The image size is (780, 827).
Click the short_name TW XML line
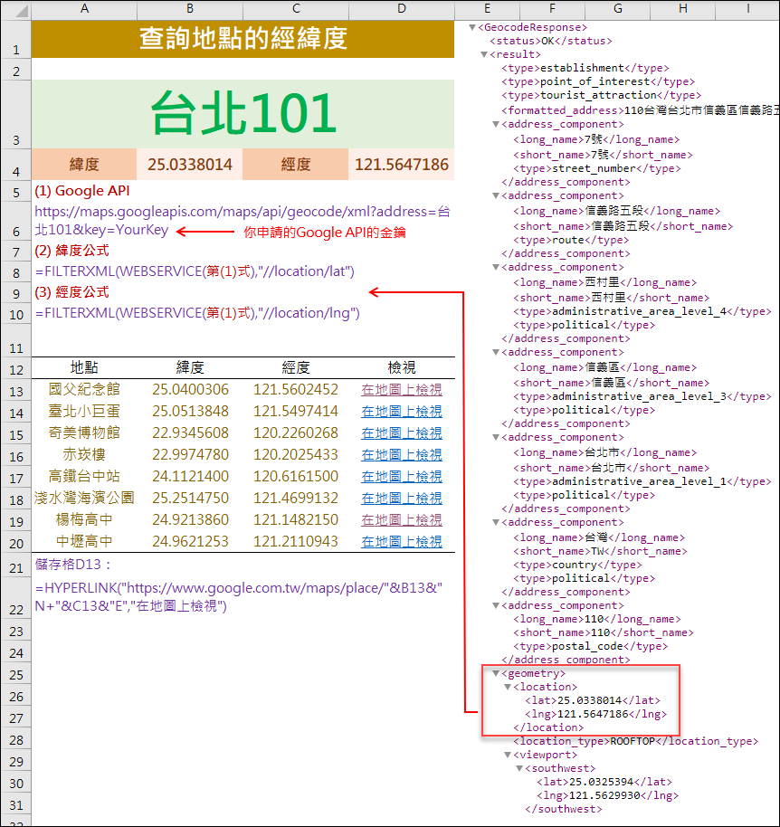point(600,552)
